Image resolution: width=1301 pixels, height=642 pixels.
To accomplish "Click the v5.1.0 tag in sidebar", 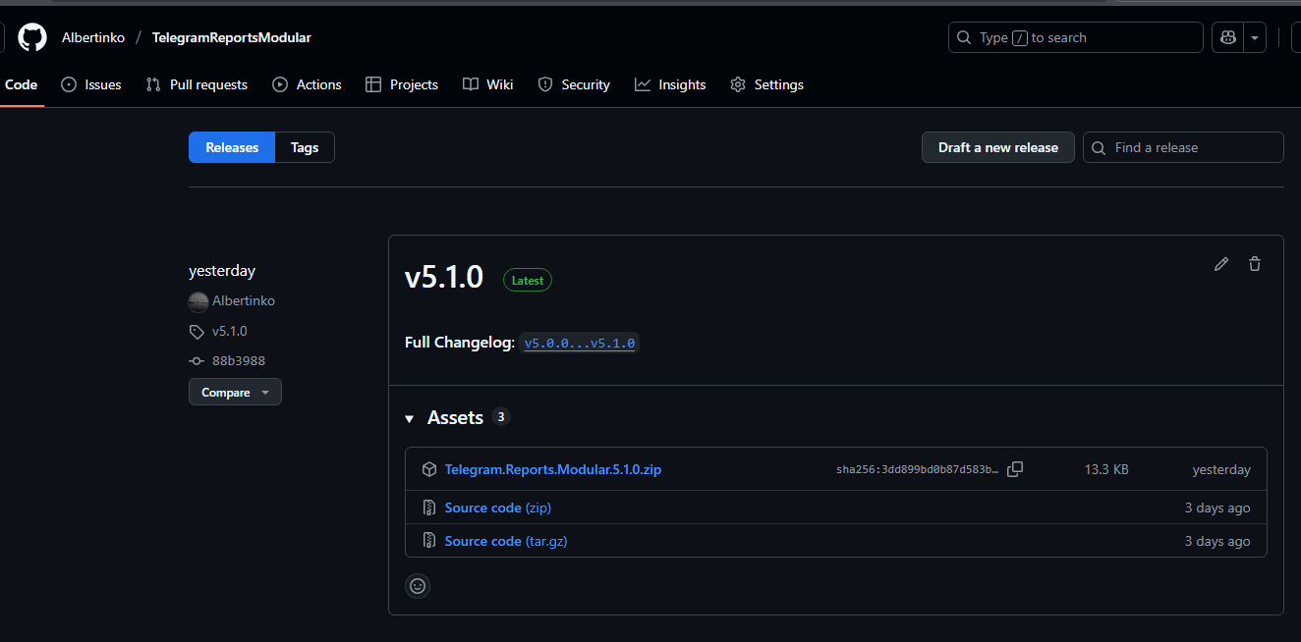I will point(229,331).
